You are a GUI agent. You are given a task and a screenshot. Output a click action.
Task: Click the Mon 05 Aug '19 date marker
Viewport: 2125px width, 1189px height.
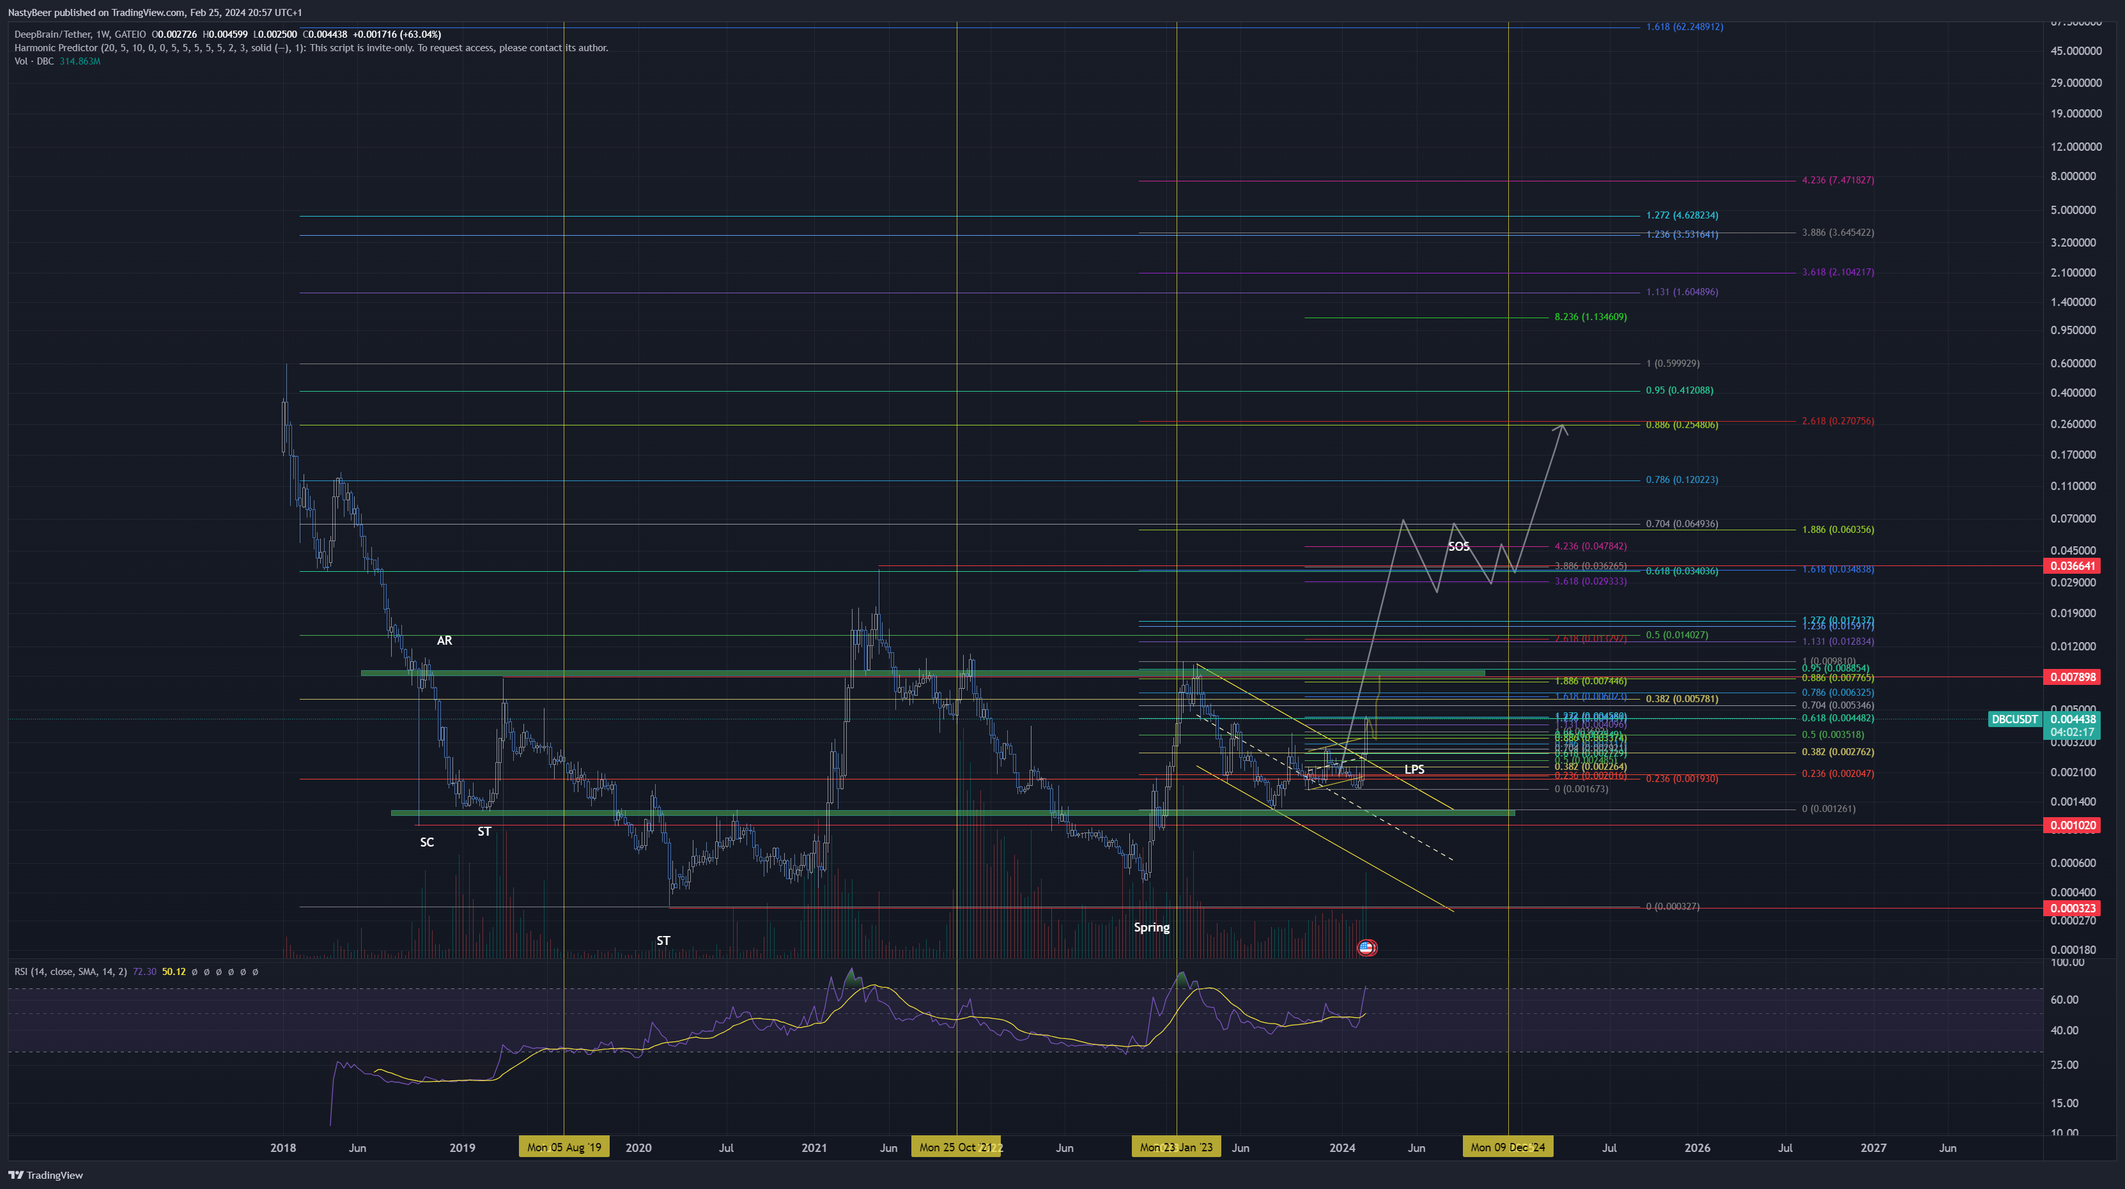point(564,1147)
